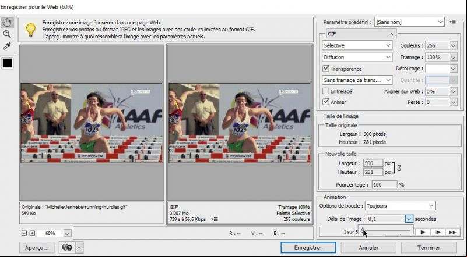Enable the Entrelacé checkbox
The image size is (467, 257).
point(326,91)
